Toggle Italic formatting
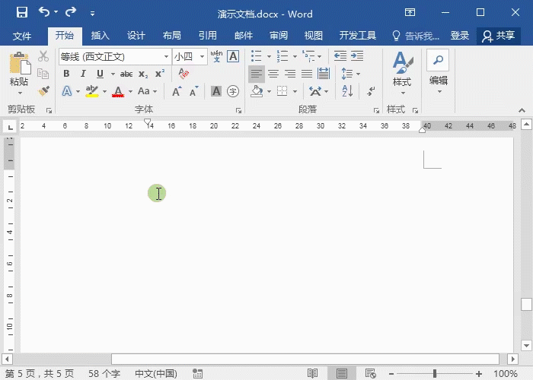 83,74
